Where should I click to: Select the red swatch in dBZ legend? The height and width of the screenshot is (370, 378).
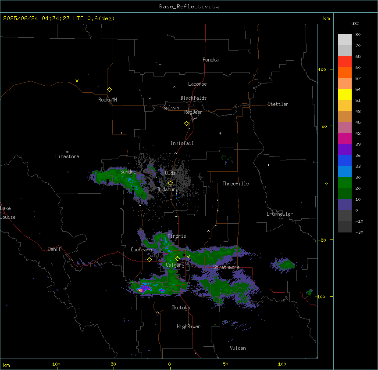(x=345, y=62)
